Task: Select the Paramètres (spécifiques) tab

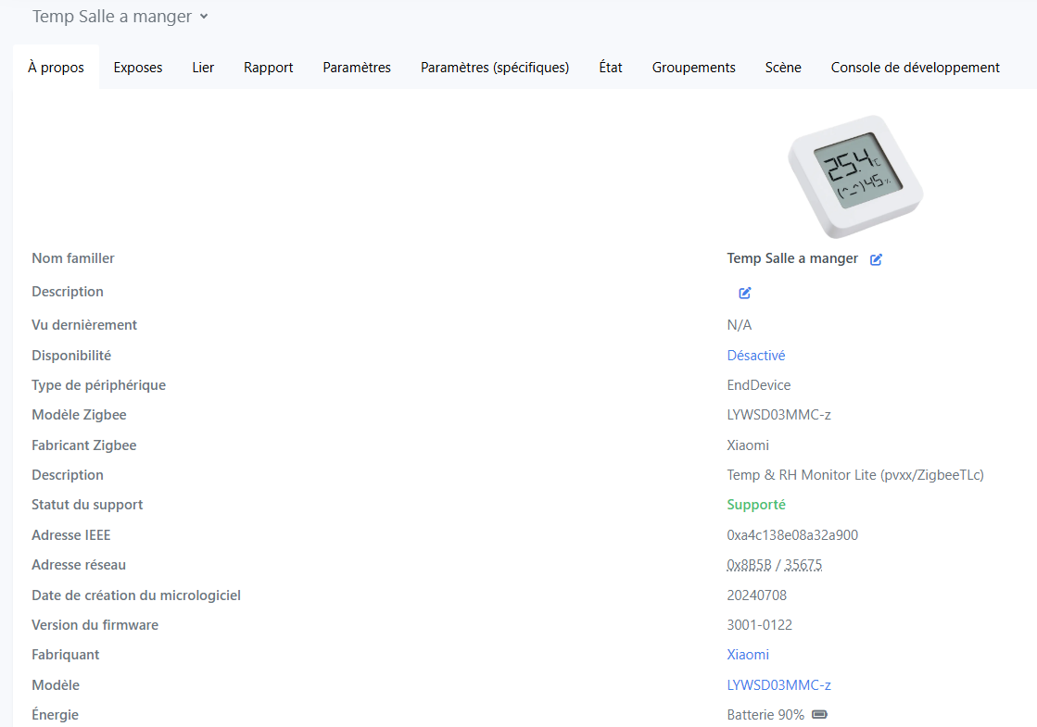Action: point(495,68)
